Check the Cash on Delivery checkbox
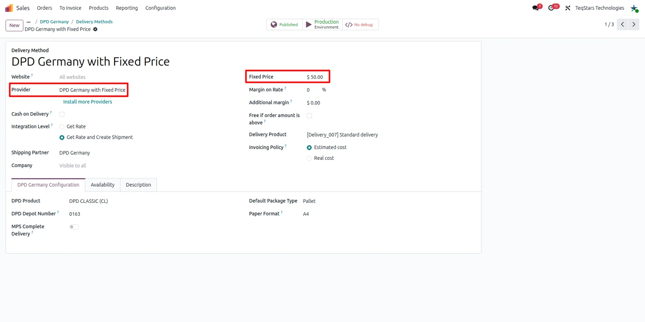645x322 pixels. tap(62, 114)
